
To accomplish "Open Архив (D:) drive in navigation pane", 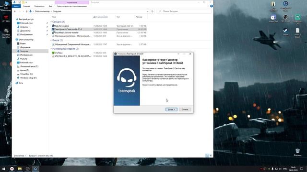I will 24,70.
